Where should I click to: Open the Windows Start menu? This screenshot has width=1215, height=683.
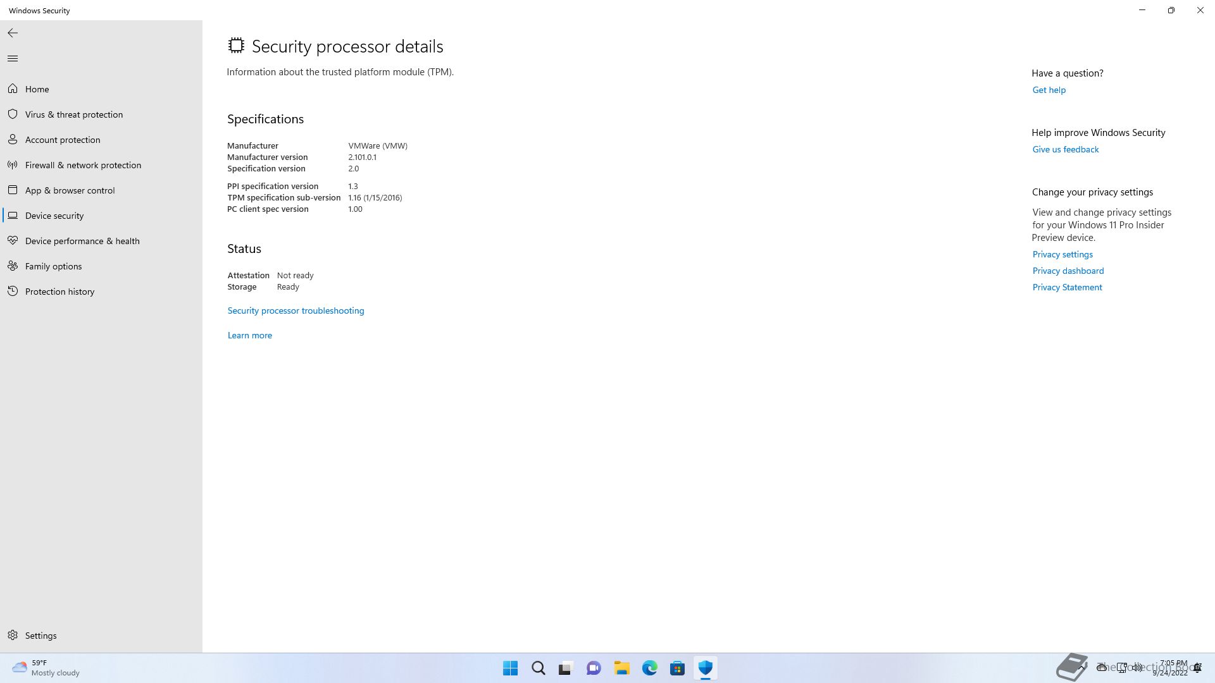(510, 668)
